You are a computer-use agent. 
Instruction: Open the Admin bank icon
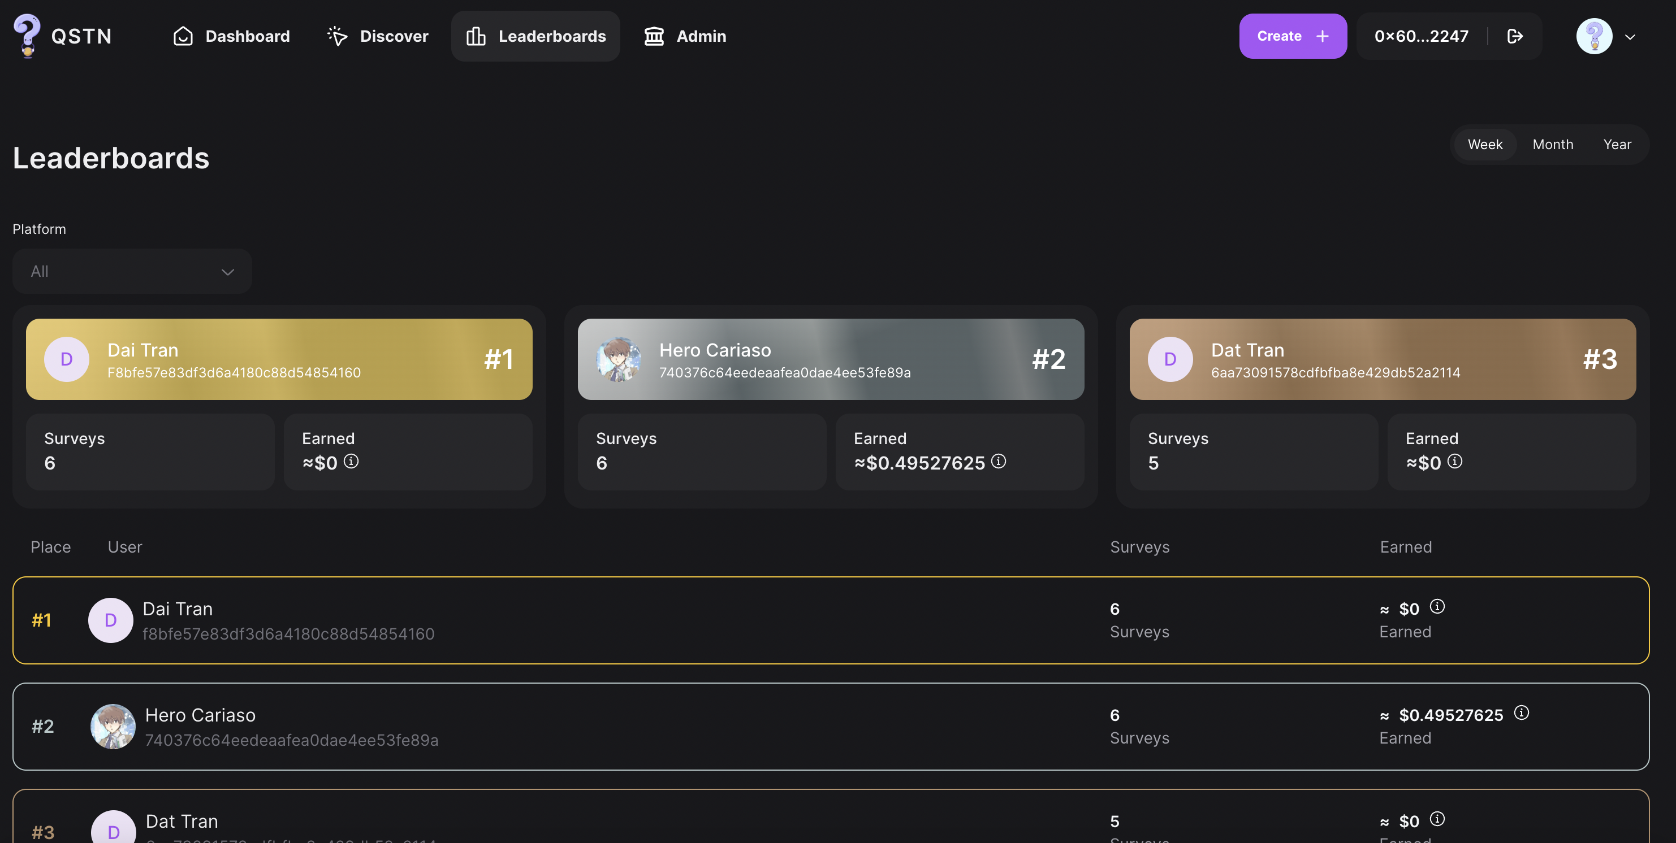click(653, 36)
